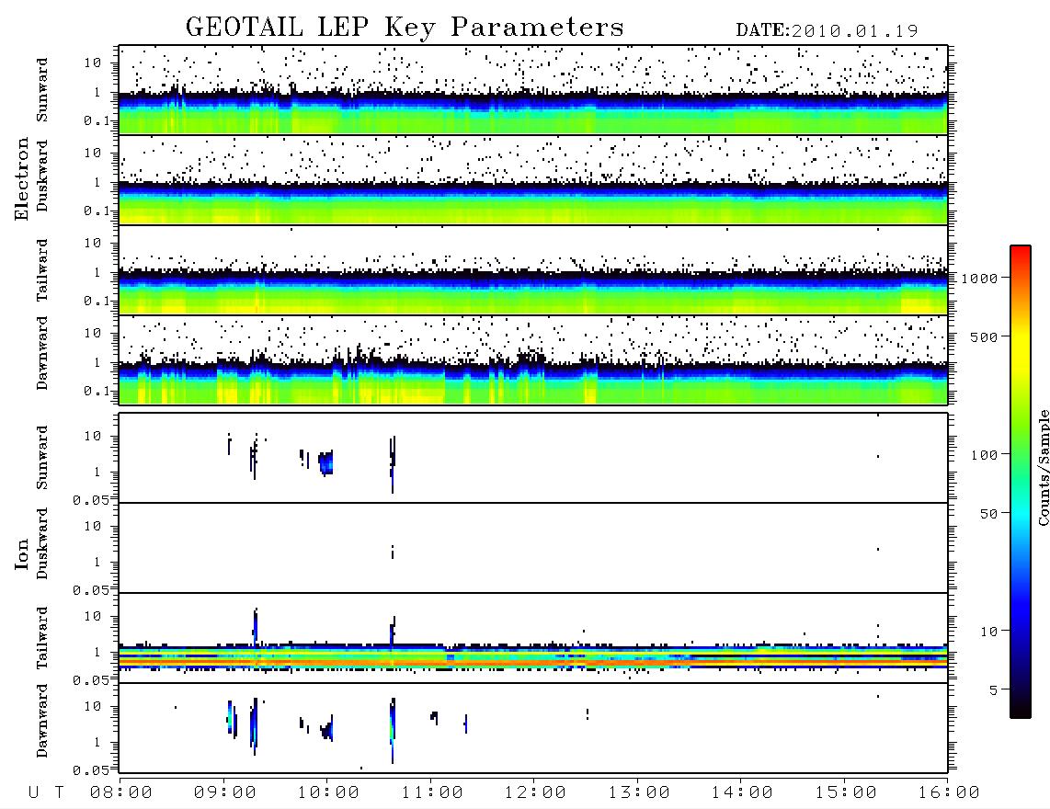Click the 11:00 time axis label
Image resolution: width=1050 pixels, height=809 pixels.
point(432,792)
